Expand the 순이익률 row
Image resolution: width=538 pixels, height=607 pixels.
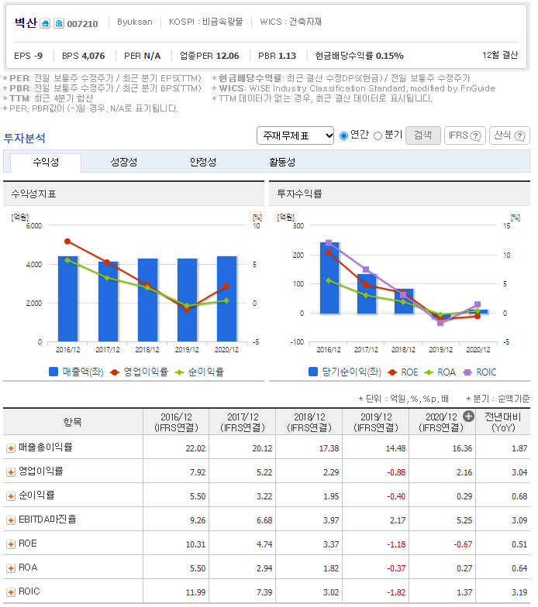(11, 496)
